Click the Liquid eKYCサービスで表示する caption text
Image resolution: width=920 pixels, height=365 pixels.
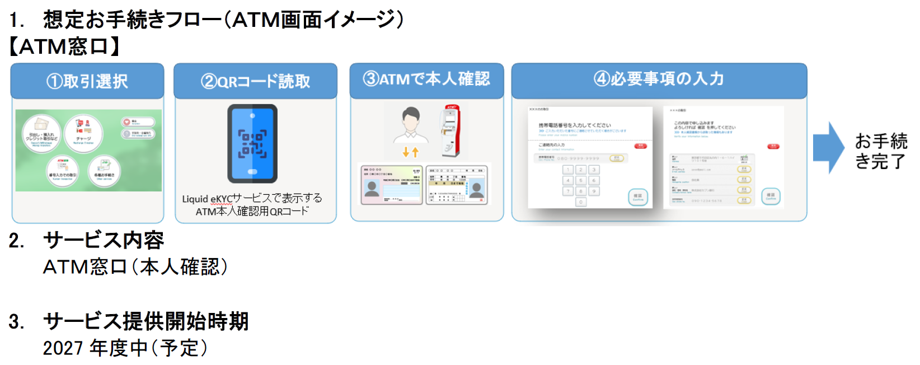[252, 198]
